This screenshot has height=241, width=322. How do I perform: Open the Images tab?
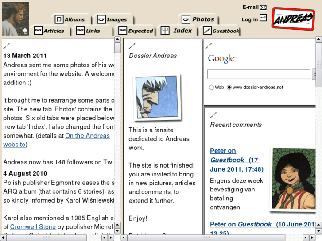[x=113, y=19]
